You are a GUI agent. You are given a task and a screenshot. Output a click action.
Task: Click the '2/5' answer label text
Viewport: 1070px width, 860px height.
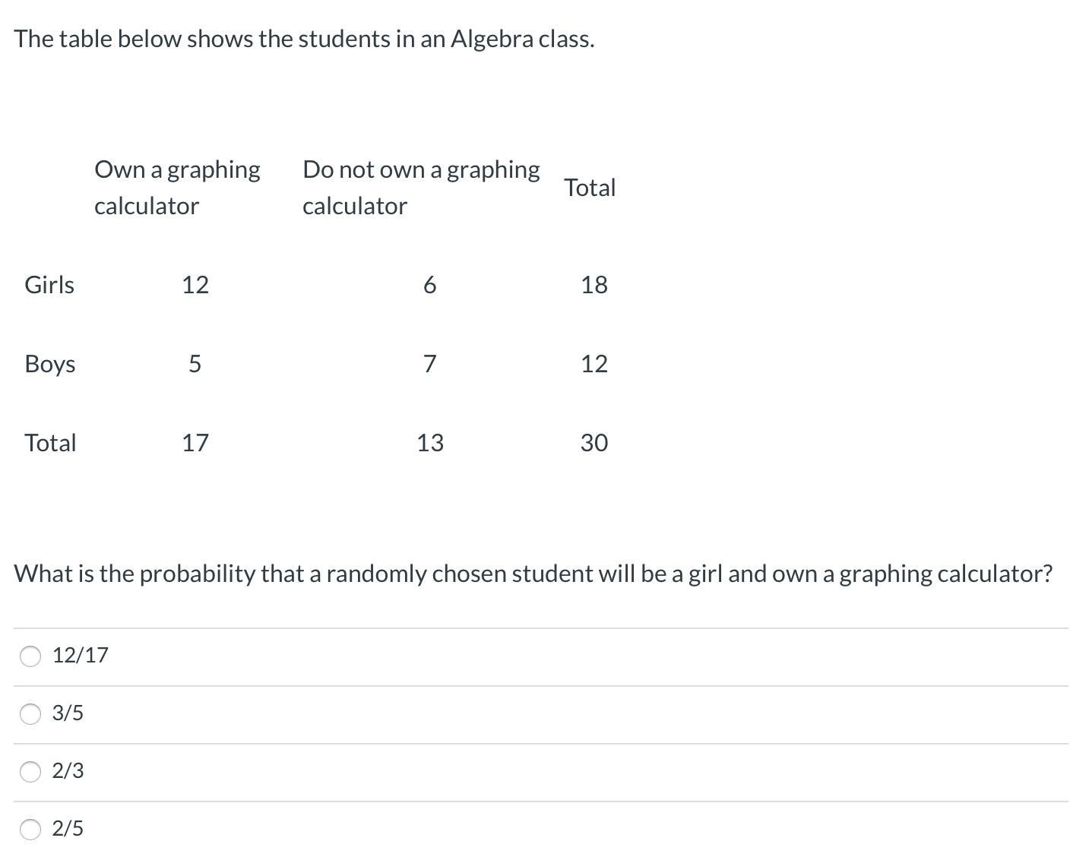coord(68,828)
